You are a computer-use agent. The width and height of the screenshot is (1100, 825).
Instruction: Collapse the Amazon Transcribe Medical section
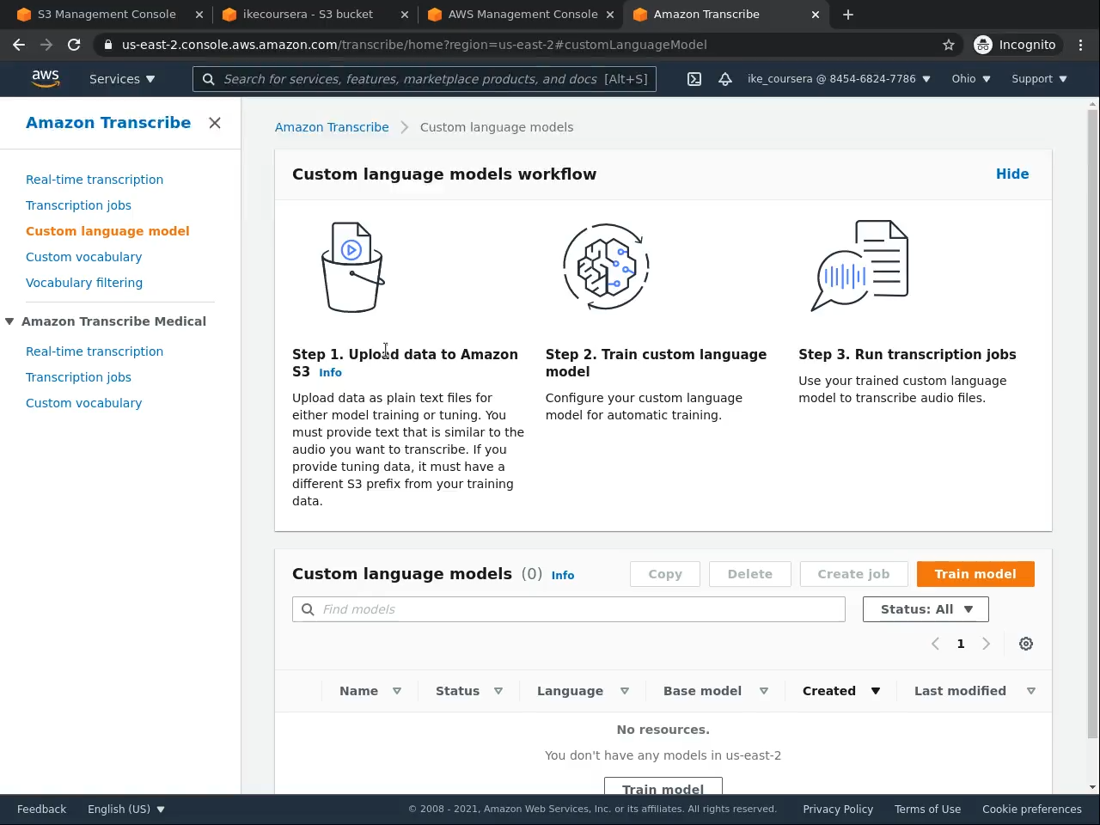[9, 321]
